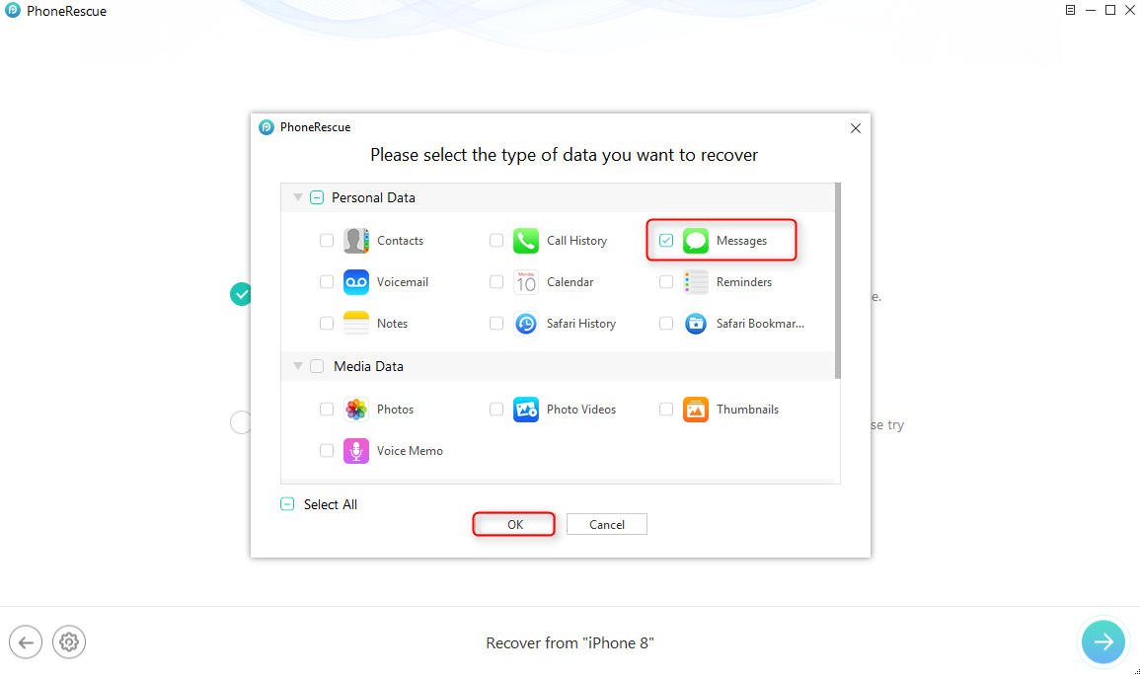Click the "Recover from iPhone 8" text

click(x=570, y=643)
